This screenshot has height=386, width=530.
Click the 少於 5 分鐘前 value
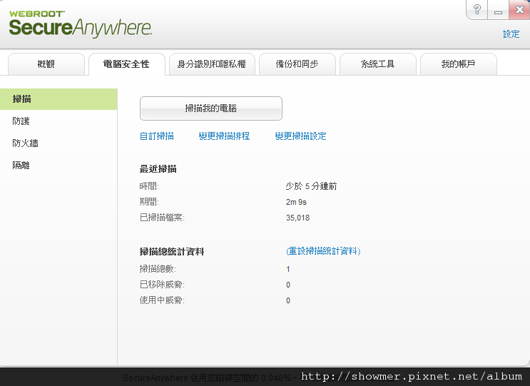pyautogui.click(x=311, y=186)
